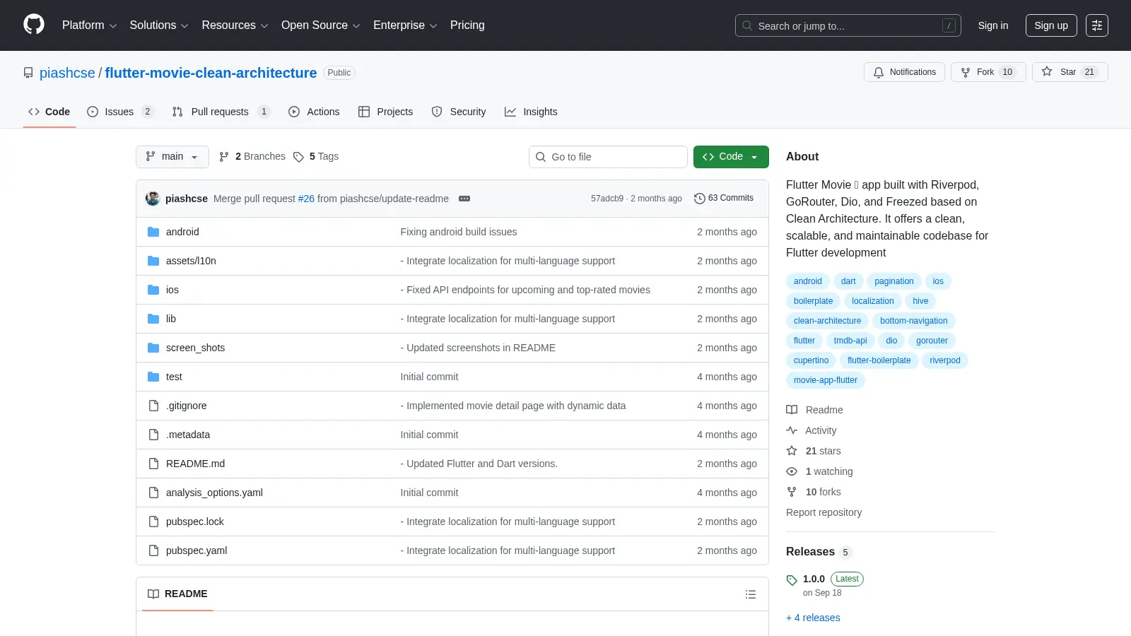Select the gorouter topic tag
The image size is (1131, 636).
click(932, 341)
